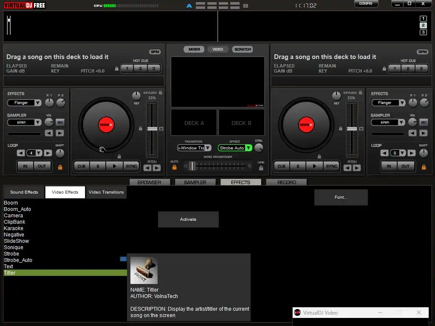
Task: Switch to the SAMPLER tab
Action: [x=195, y=182]
